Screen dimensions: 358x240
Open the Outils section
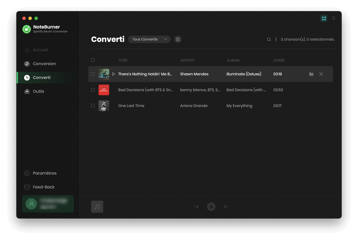click(x=38, y=91)
